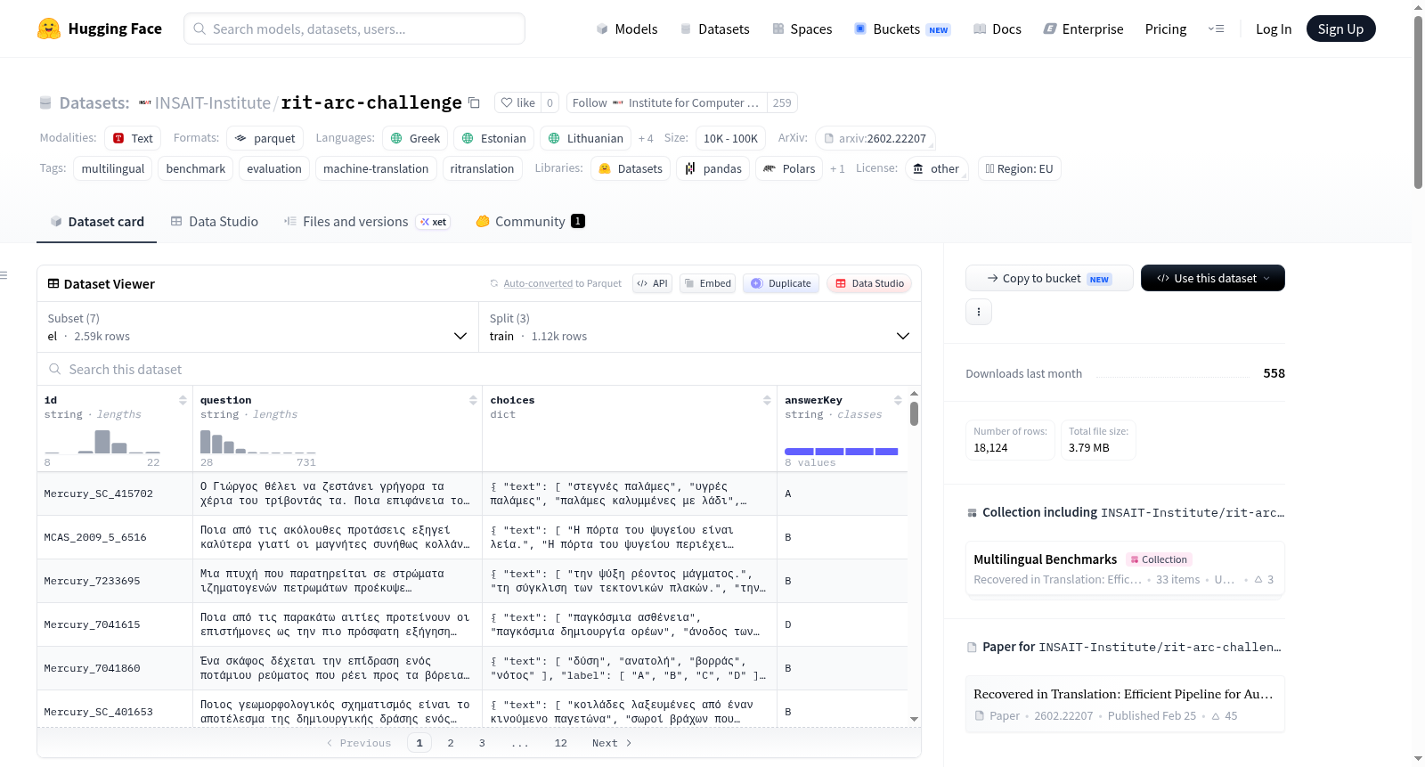Click the Duplicate button
This screenshot has width=1425, height=767.
click(781, 283)
